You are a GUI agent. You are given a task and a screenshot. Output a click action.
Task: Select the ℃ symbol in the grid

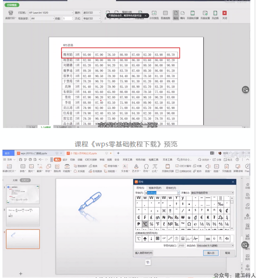[145, 224]
